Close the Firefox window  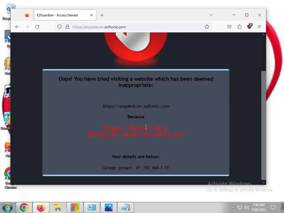(x=260, y=15)
